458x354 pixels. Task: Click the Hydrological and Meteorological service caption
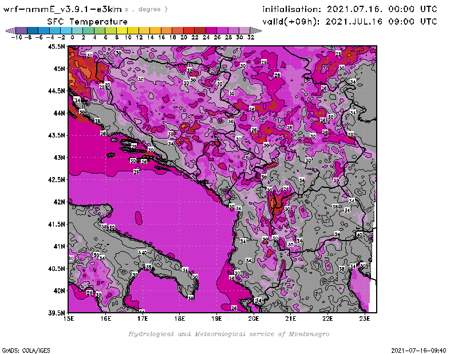(228, 334)
